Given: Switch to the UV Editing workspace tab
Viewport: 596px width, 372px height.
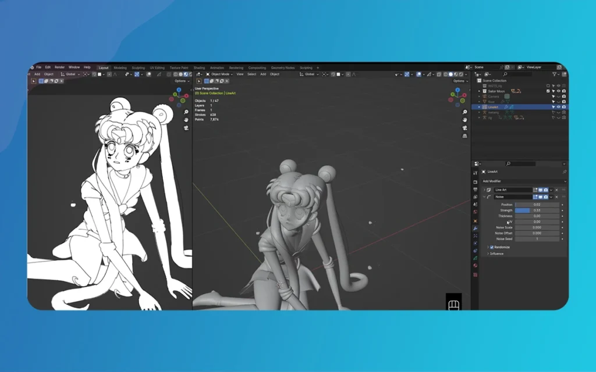Looking at the screenshot, I should (x=157, y=68).
